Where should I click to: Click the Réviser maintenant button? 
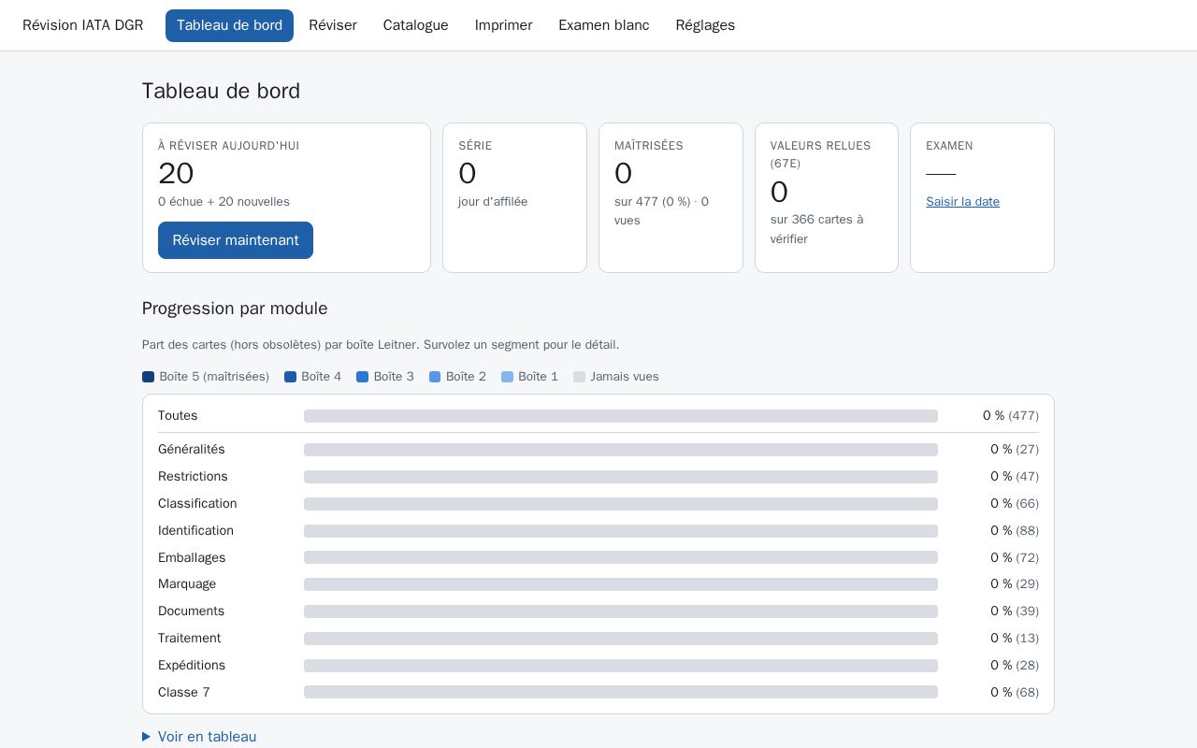coord(236,240)
